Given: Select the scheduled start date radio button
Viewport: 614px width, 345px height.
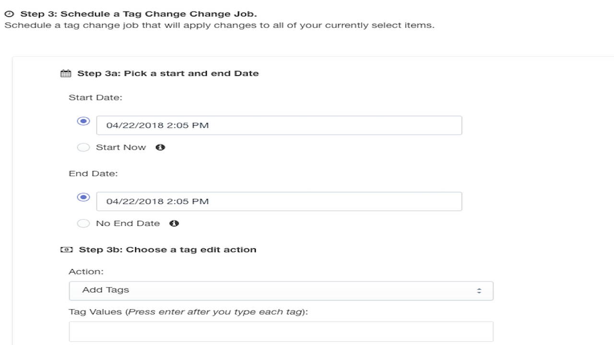Looking at the screenshot, I should coord(83,121).
